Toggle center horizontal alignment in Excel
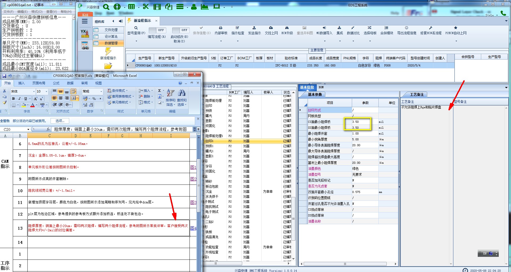This screenshot has width=511, height=272. pyautogui.click(x=61, y=98)
